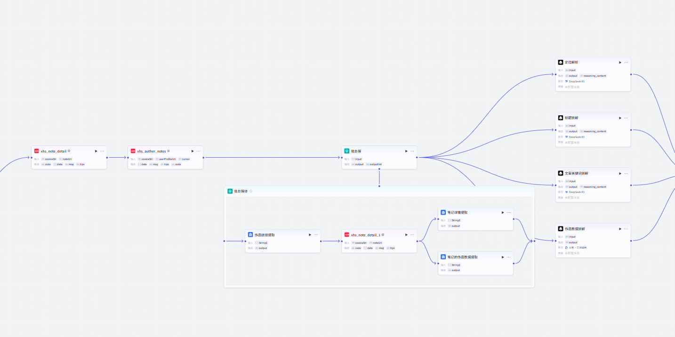Click the green 批处理 node icon
Screen dimensions: 675x337
(x=347, y=151)
